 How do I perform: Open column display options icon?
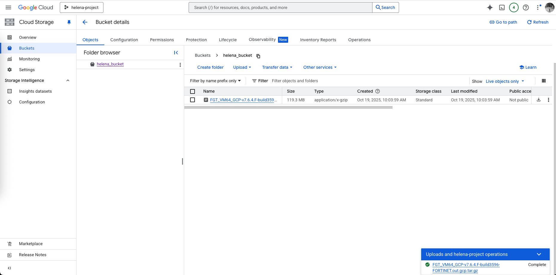coord(544,81)
